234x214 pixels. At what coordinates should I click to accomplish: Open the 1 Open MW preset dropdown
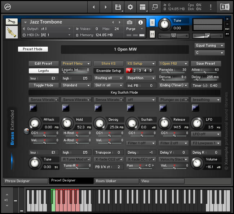173,64
